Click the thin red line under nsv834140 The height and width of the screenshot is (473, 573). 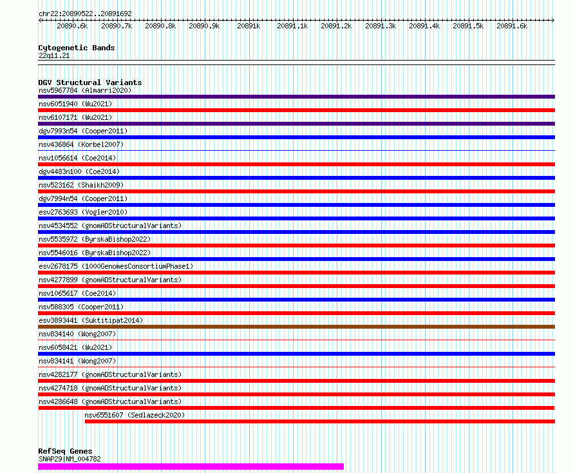(296, 340)
